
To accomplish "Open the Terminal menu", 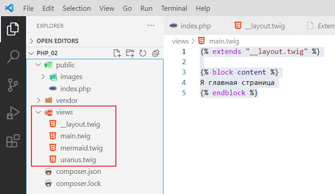I will [174, 9].
